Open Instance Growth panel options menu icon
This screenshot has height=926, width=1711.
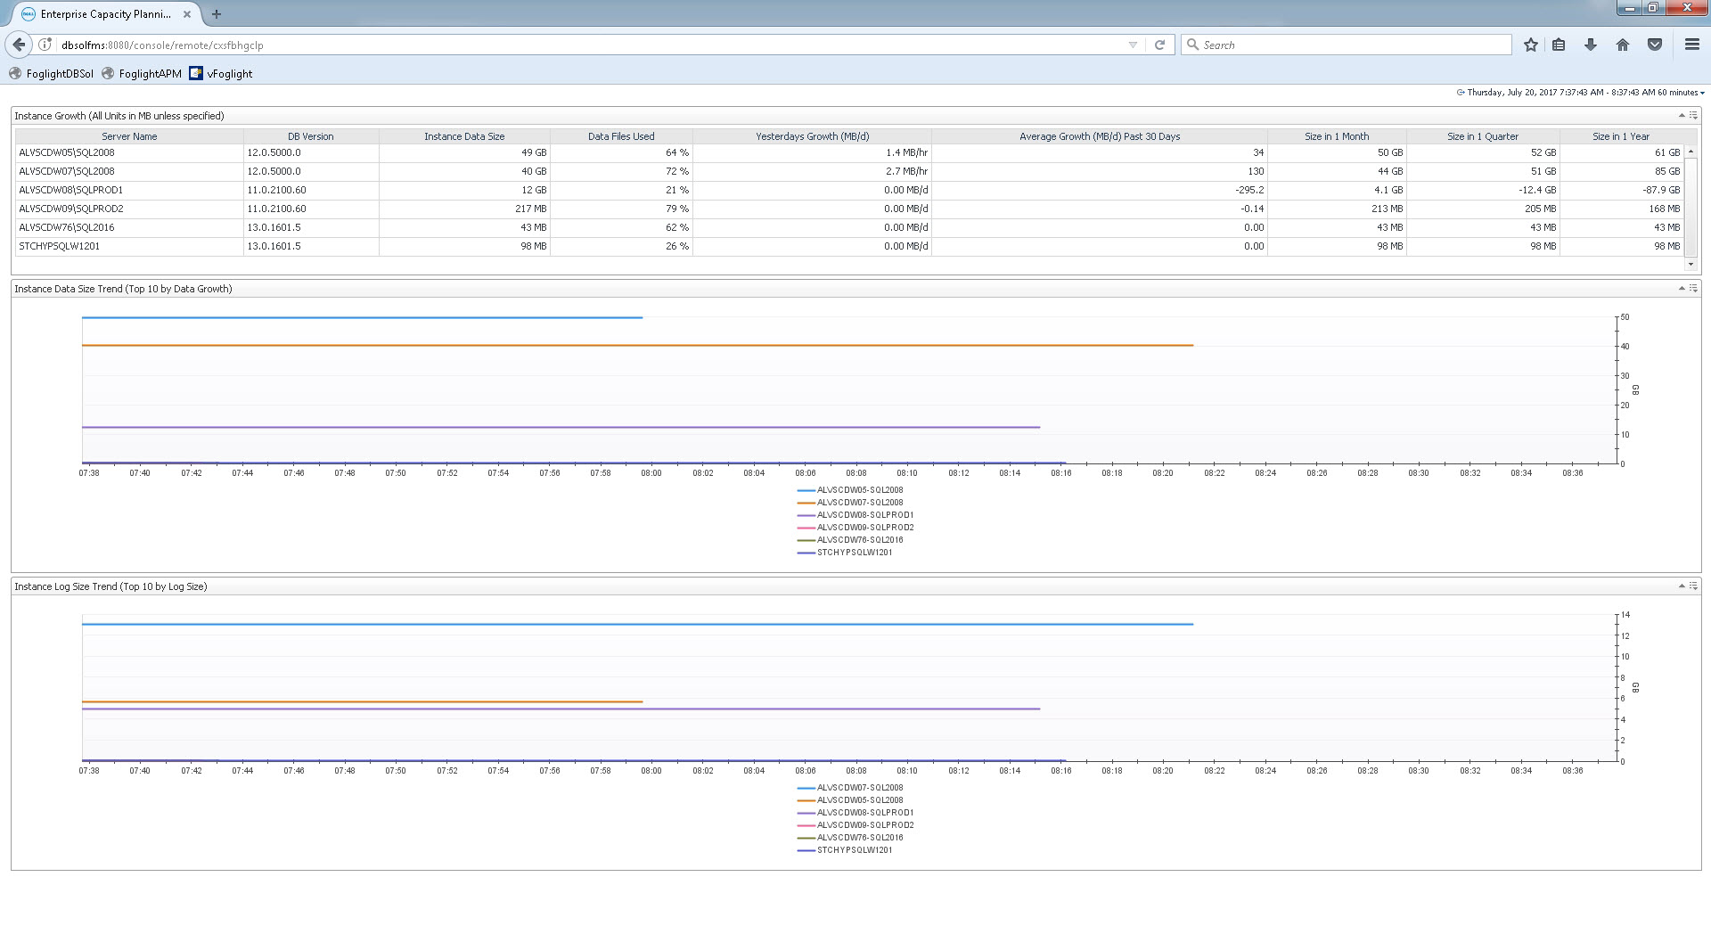[x=1693, y=115]
